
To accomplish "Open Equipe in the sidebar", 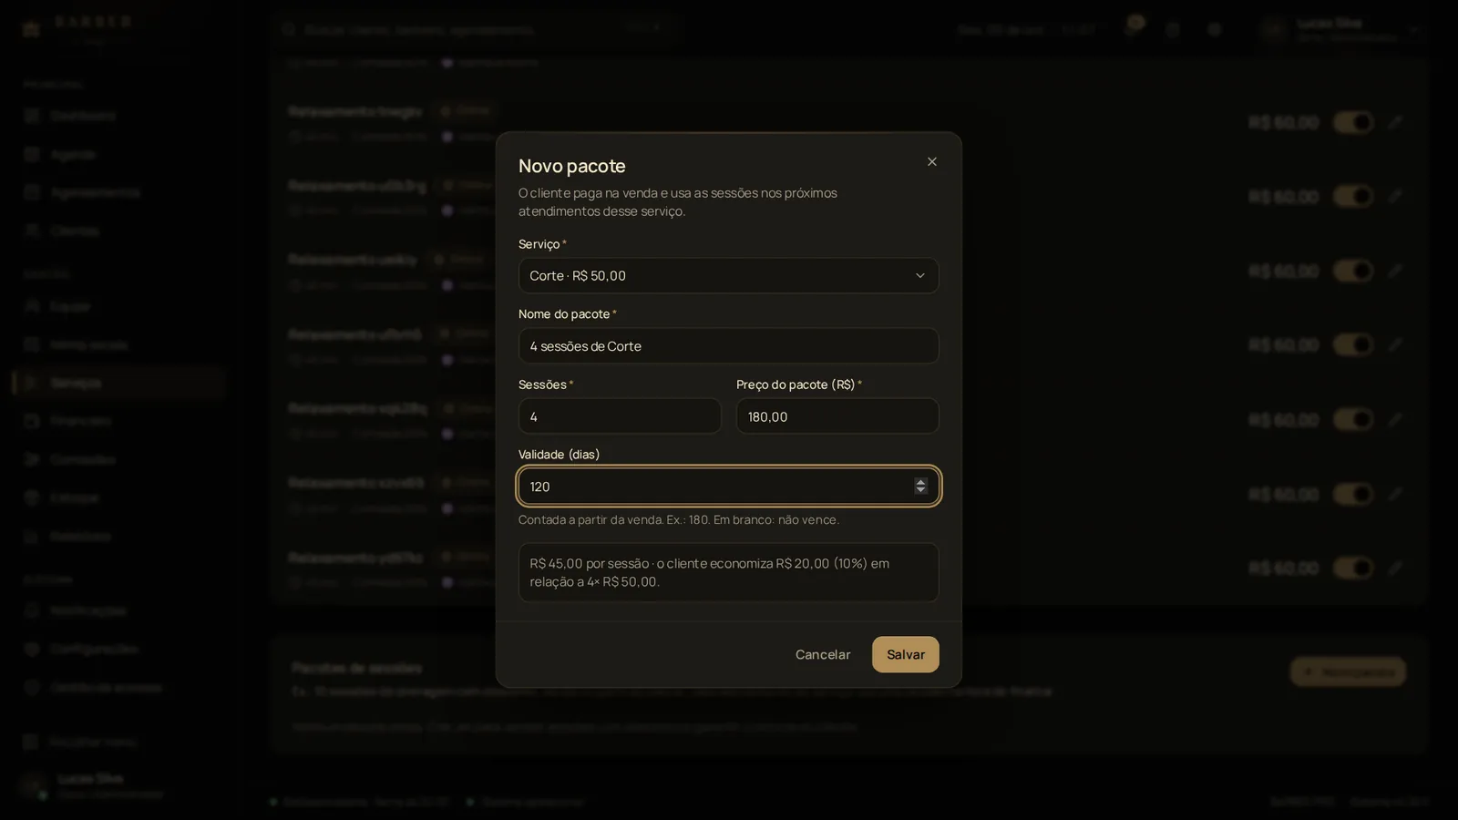I will click(118, 306).
